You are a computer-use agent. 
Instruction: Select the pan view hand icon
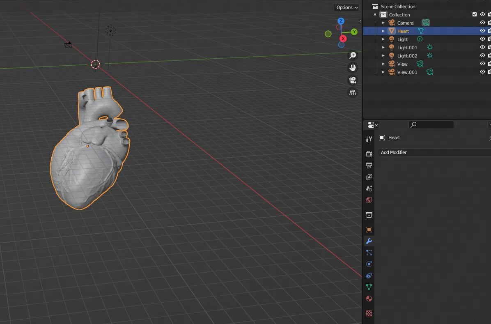tap(353, 68)
